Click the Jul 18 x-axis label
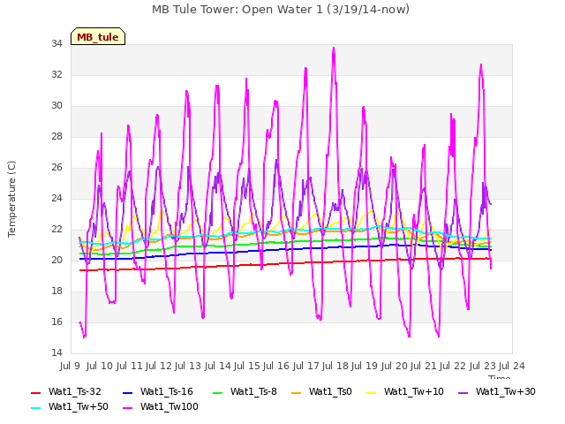This screenshot has height=424, width=565. pos(335,367)
